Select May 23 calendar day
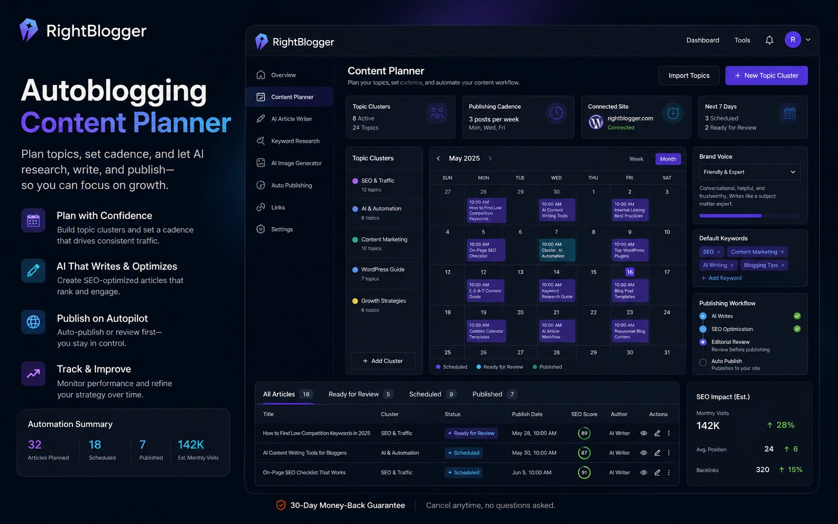Image resolution: width=838 pixels, height=524 pixels. 630,312
